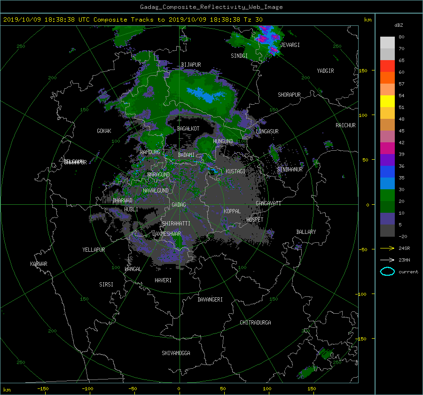Click the LINGASUR label
This screenshot has width=423, height=395.
coord(267,132)
